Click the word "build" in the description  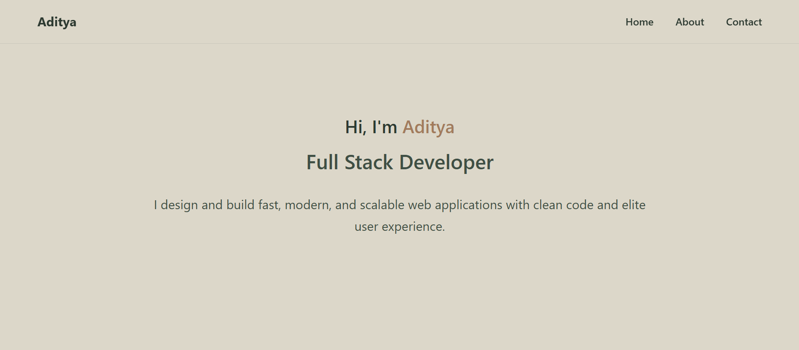(x=240, y=205)
